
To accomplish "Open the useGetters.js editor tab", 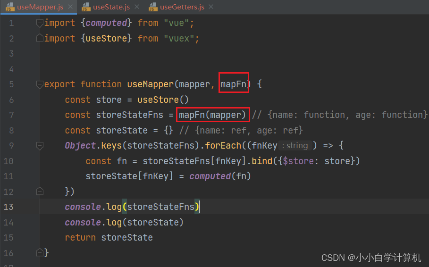I will (182, 7).
